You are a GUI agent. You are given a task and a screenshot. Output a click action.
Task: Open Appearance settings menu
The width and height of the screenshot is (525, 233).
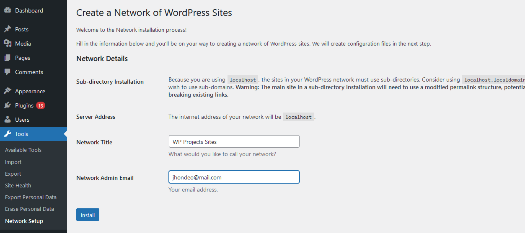pyautogui.click(x=34, y=91)
